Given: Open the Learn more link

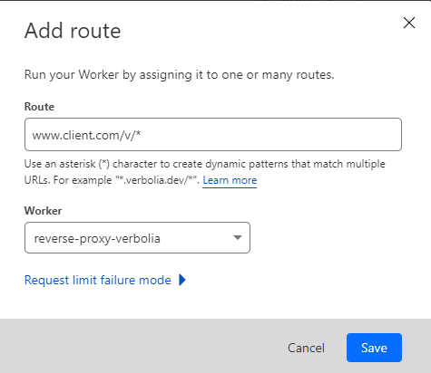Looking at the screenshot, I should coord(230,180).
